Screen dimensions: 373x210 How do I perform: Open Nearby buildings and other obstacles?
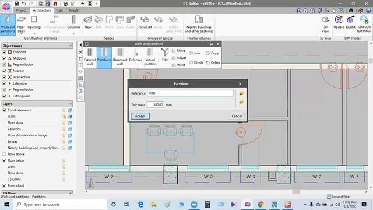pos(199,24)
